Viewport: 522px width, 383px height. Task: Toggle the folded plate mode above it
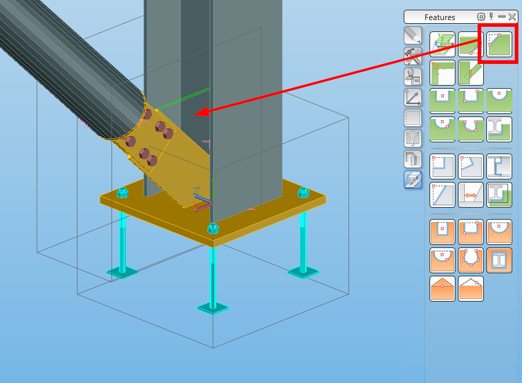pos(413,159)
